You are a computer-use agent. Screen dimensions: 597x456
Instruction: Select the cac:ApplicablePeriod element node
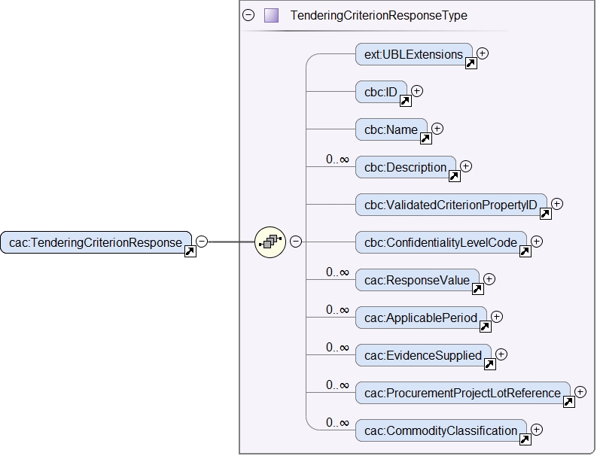[x=420, y=318]
